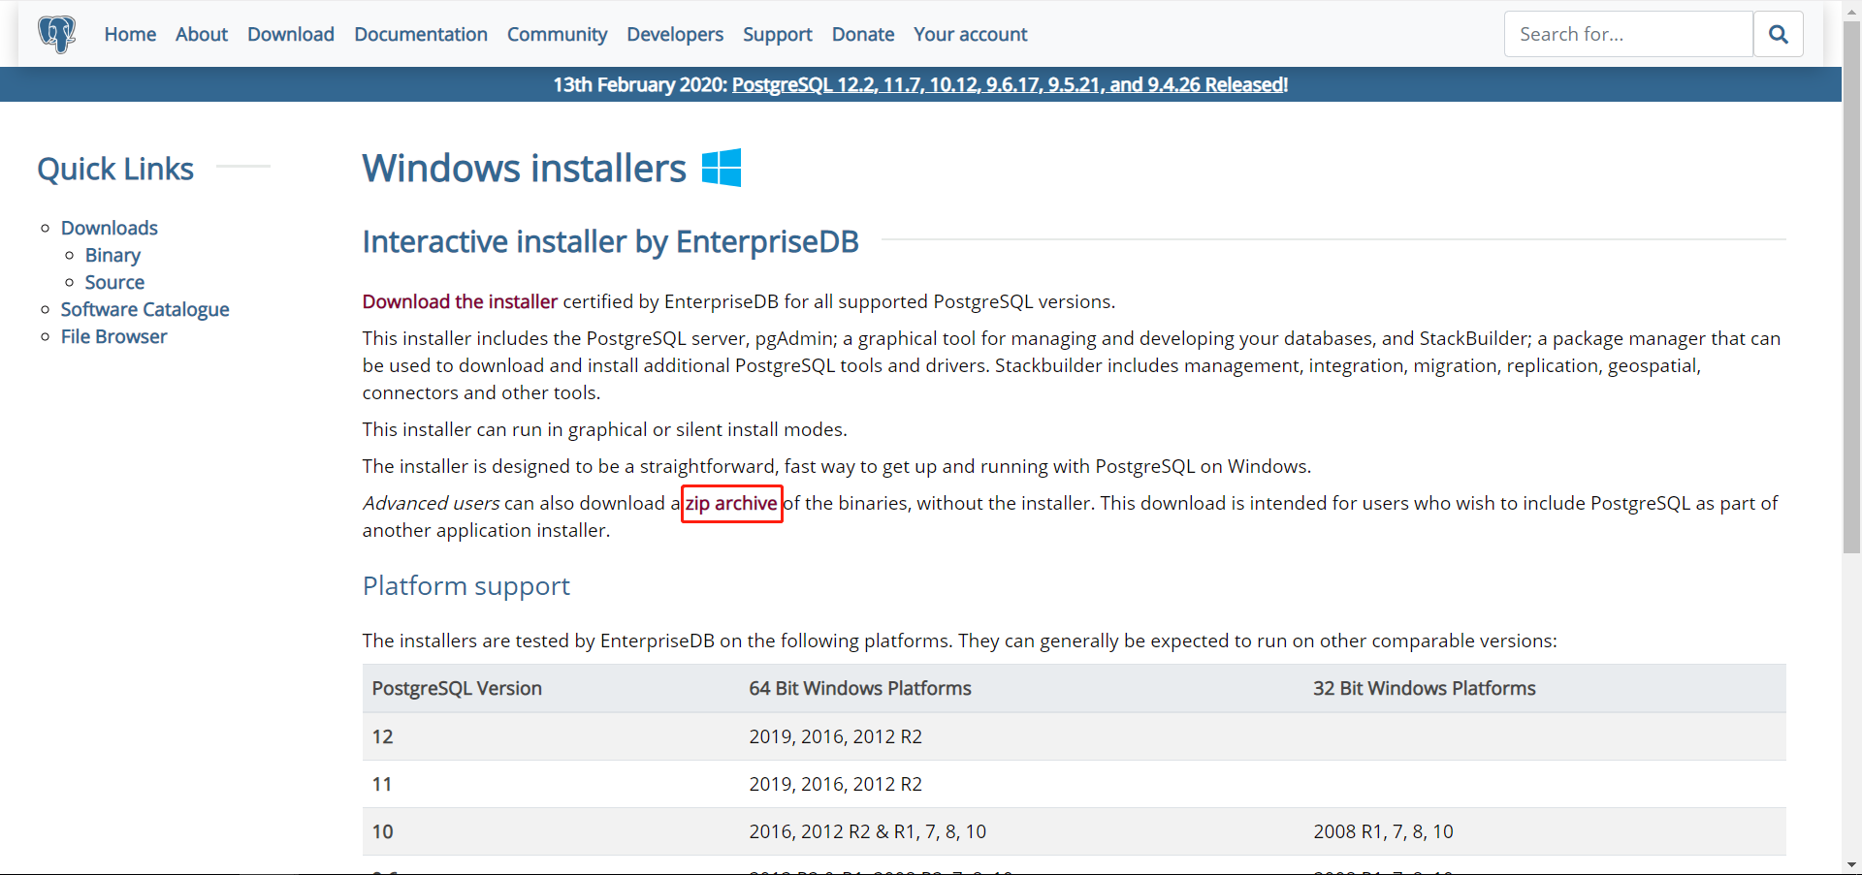Click the Quick Links heading
Image resolution: width=1862 pixels, height=875 pixels.
pyautogui.click(x=115, y=169)
